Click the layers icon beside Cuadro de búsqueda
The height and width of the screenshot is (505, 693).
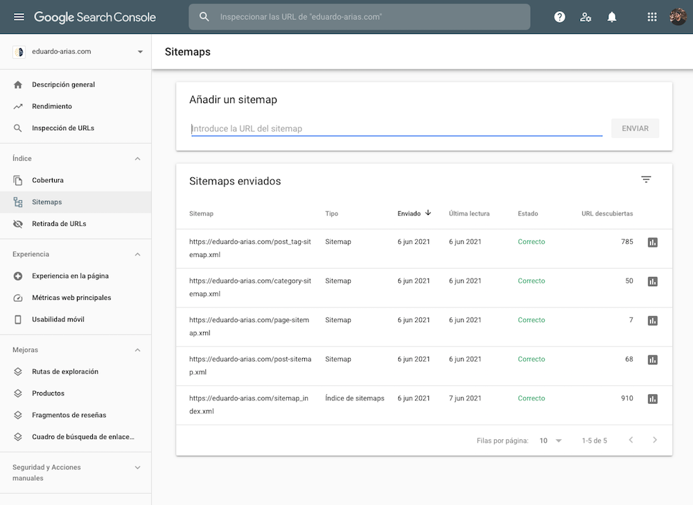coord(18,436)
